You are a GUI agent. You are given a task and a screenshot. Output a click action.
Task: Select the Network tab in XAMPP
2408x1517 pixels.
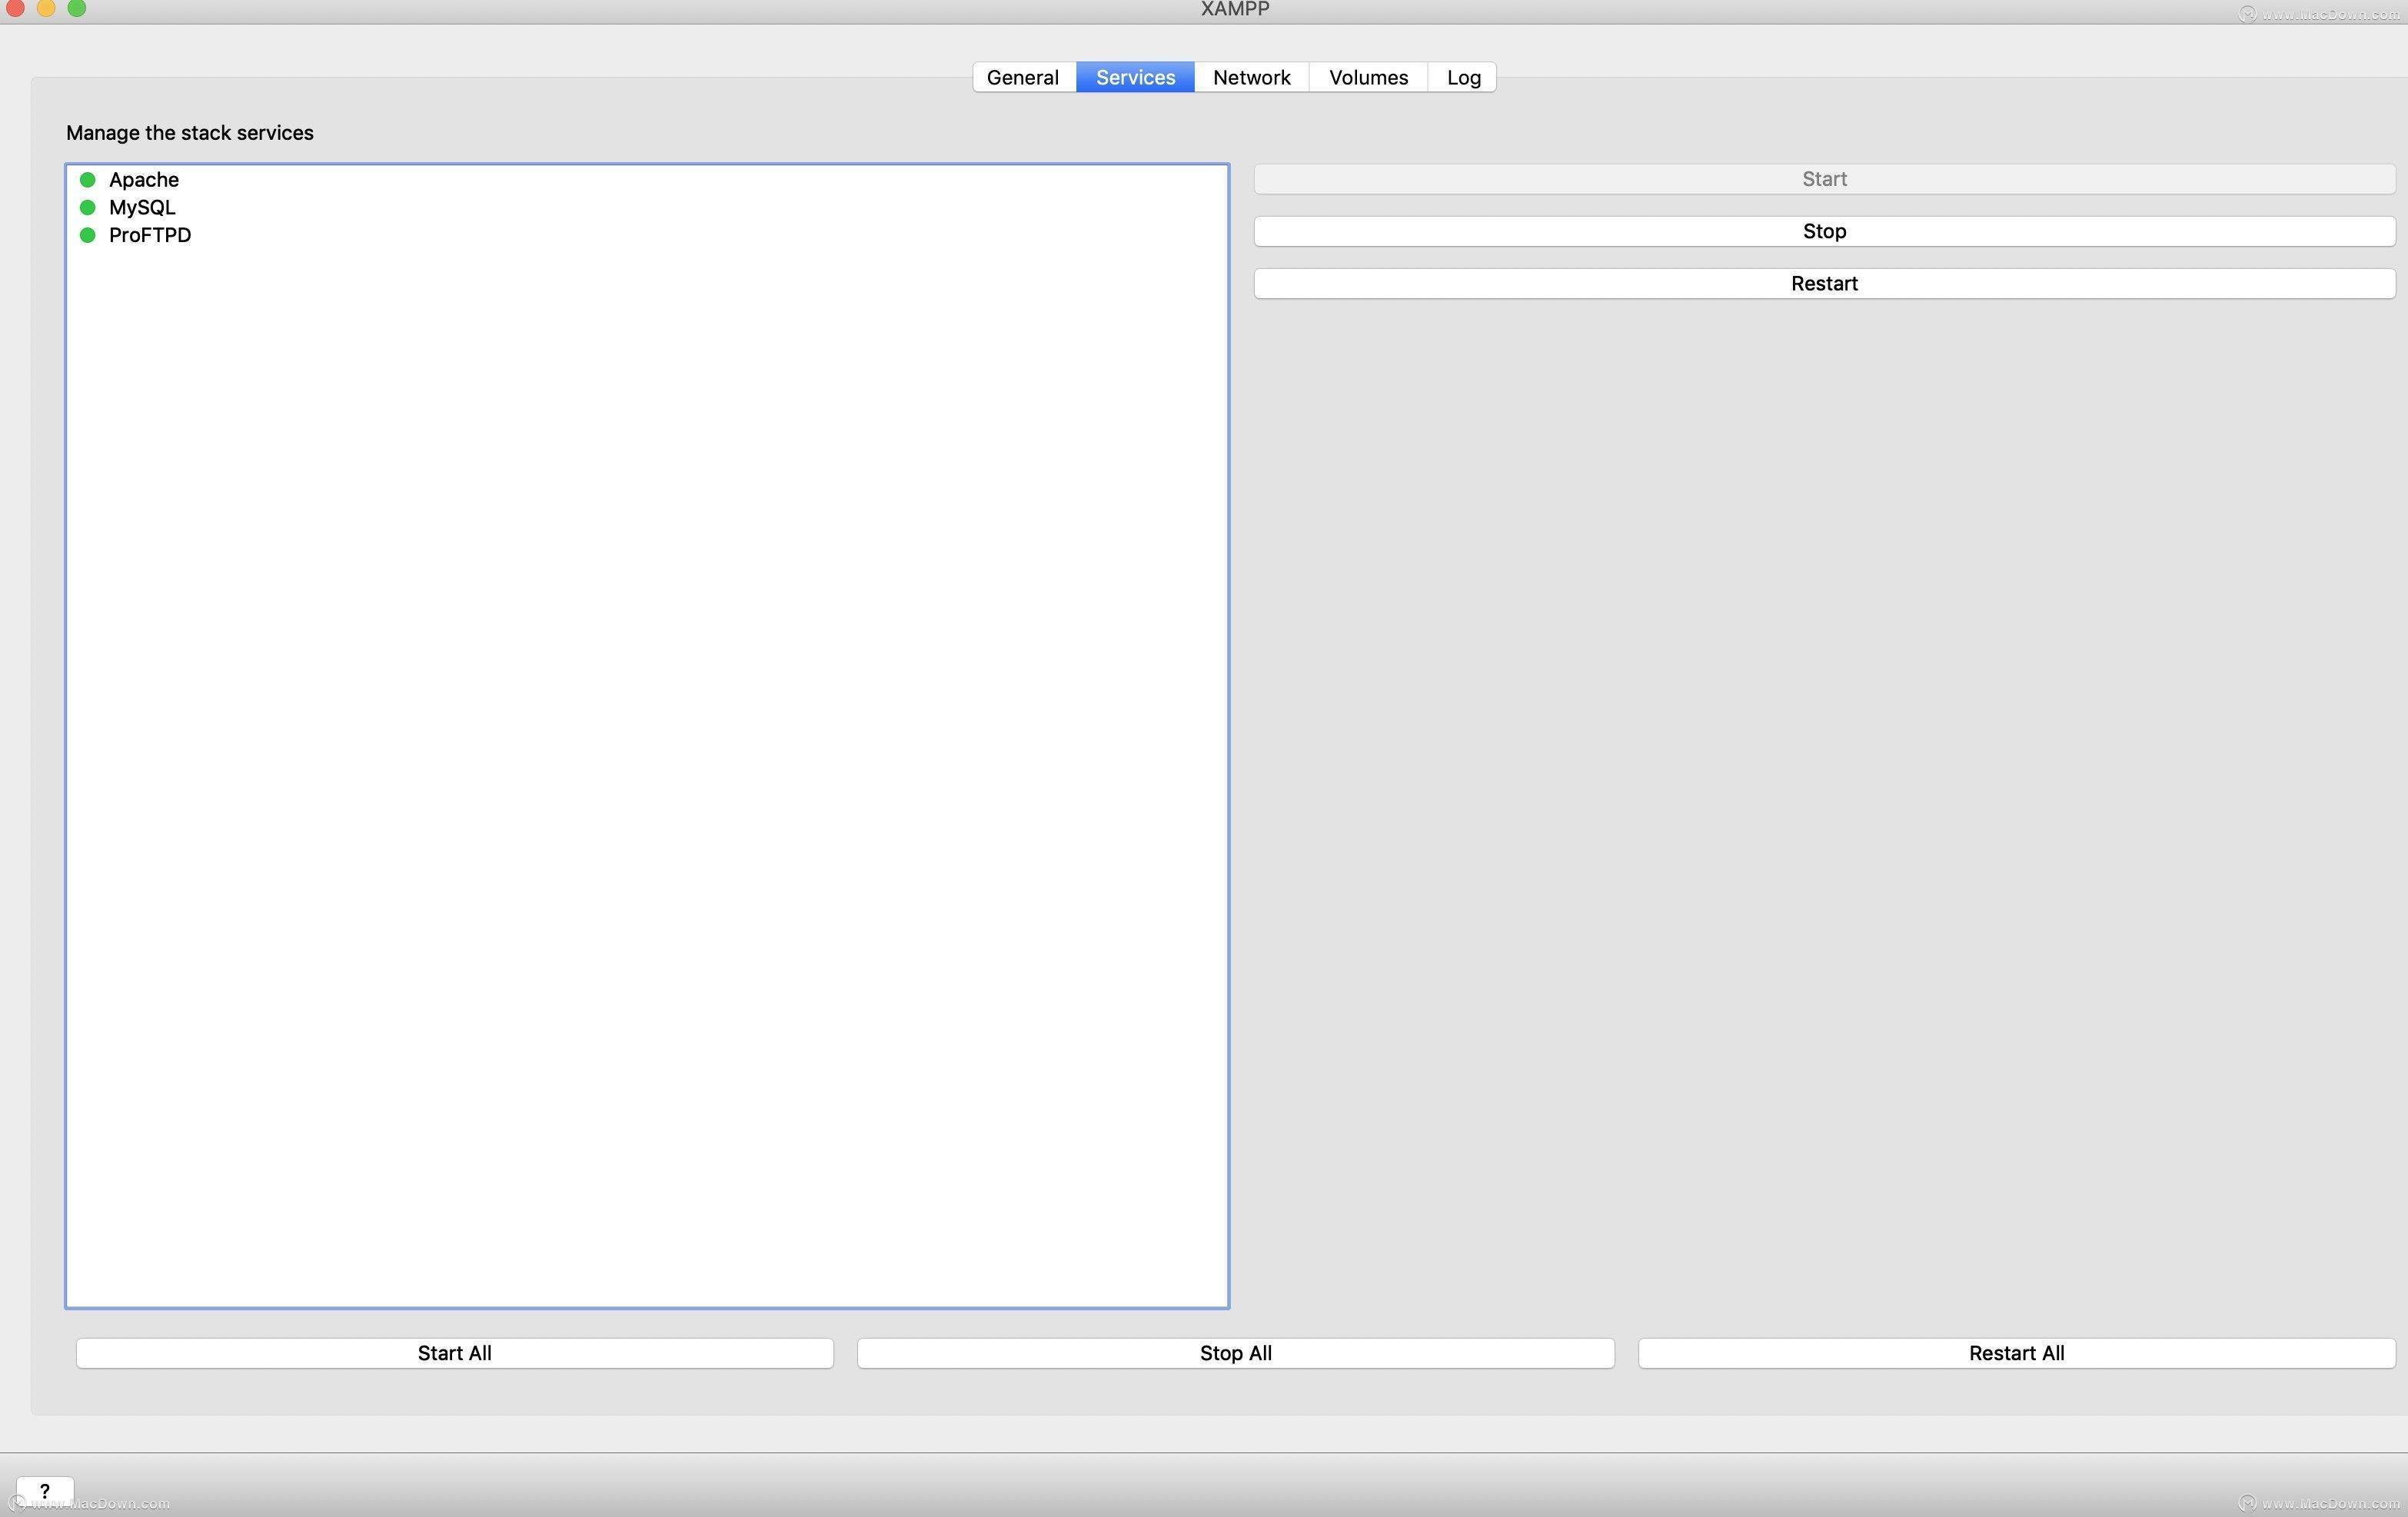[1252, 77]
